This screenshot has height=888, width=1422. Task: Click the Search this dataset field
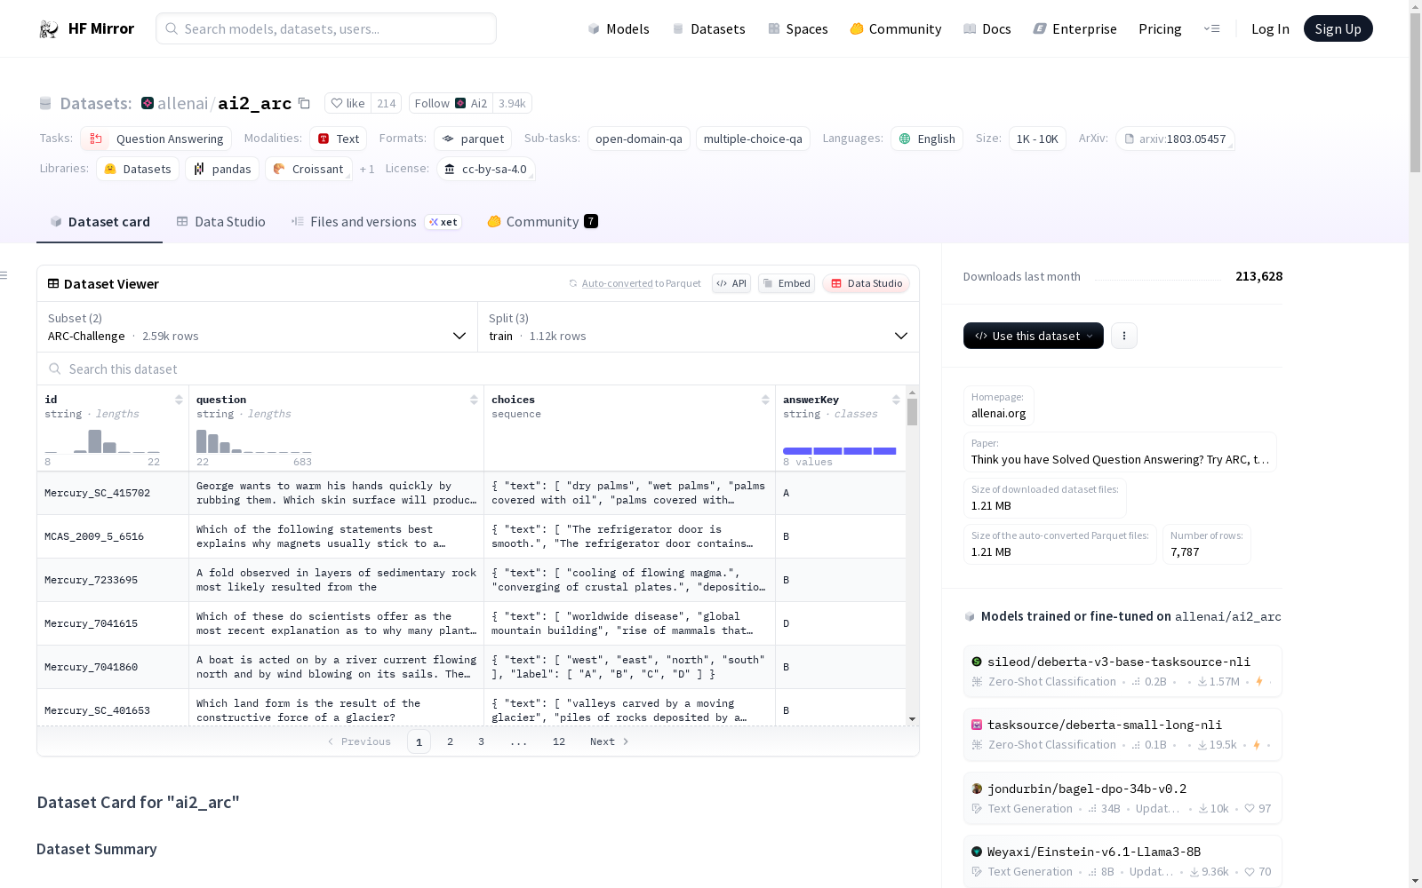pos(478,369)
